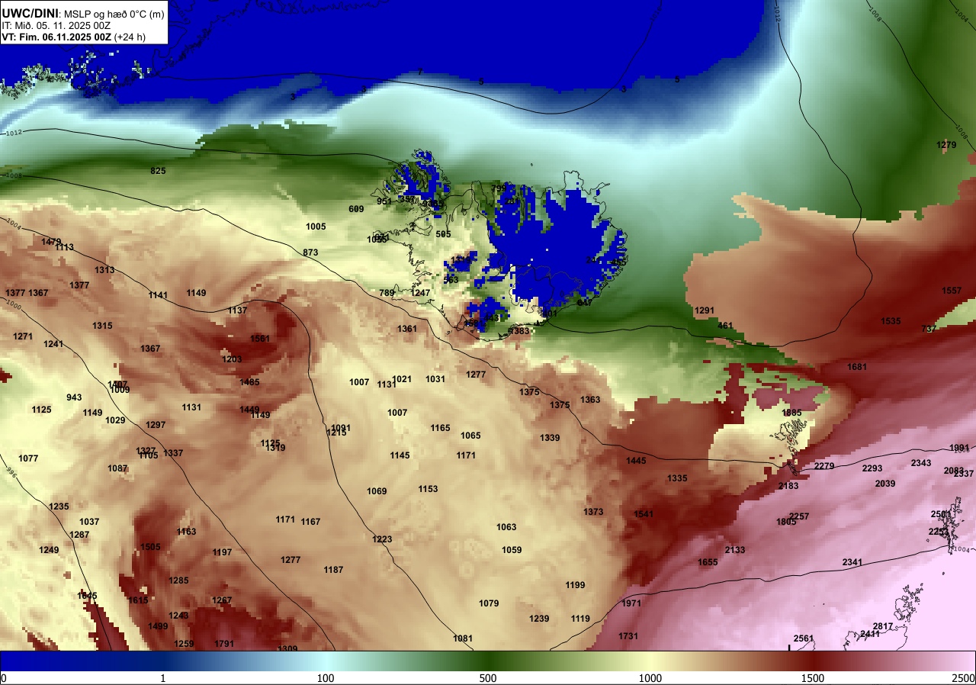
Task: Click the 1063 height value
Action: (x=506, y=527)
